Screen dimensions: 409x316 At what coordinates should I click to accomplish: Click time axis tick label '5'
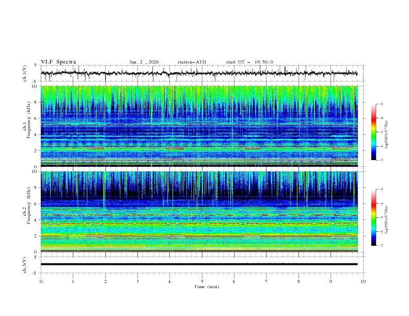(x=202, y=281)
